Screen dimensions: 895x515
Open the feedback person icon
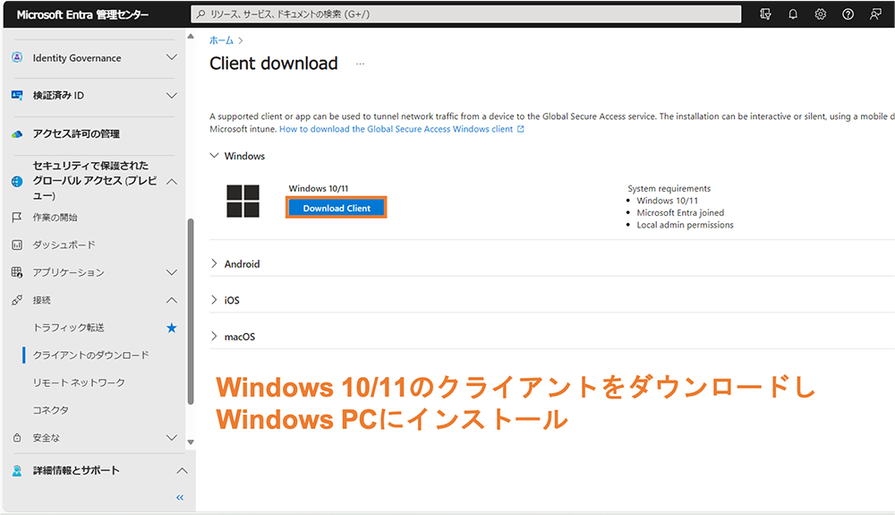[x=875, y=14]
